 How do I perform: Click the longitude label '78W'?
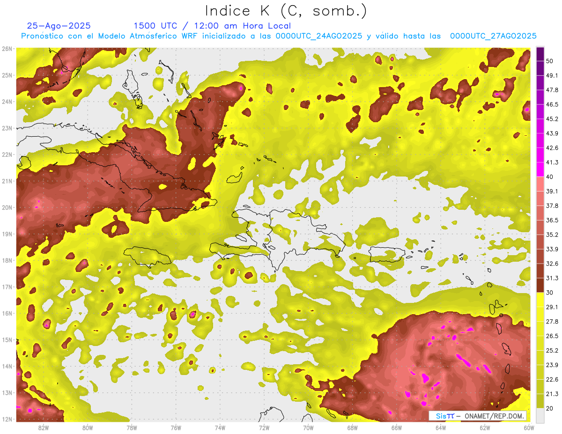(x=132, y=427)
